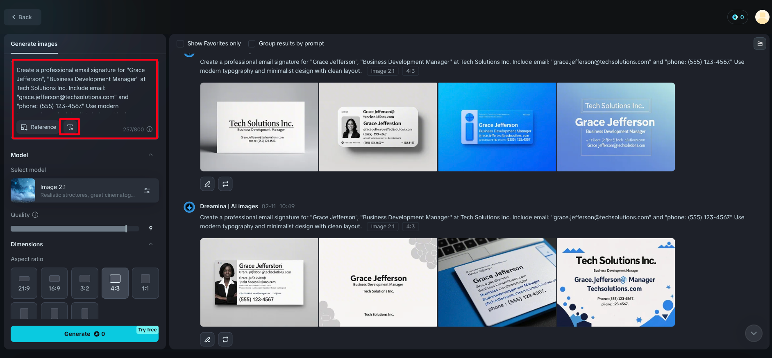Enable Group results by prompt checkbox
The height and width of the screenshot is (358, 772).
tap(252, 44)
